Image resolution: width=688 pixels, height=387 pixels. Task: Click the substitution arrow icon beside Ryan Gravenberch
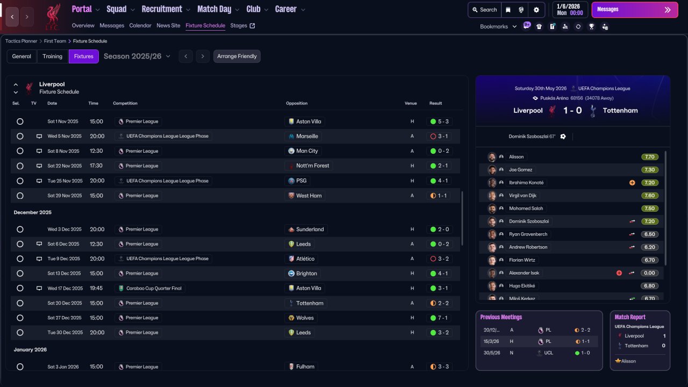point(632,234)
